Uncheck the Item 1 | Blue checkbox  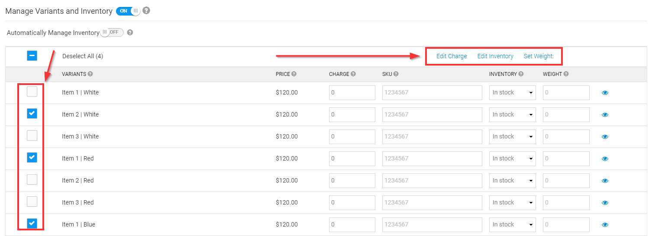32,223
